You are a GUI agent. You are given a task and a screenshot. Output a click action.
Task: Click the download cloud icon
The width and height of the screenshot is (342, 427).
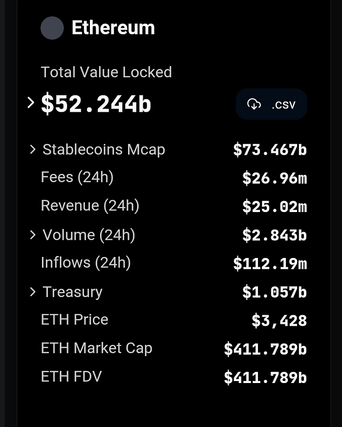pos(254,104)
